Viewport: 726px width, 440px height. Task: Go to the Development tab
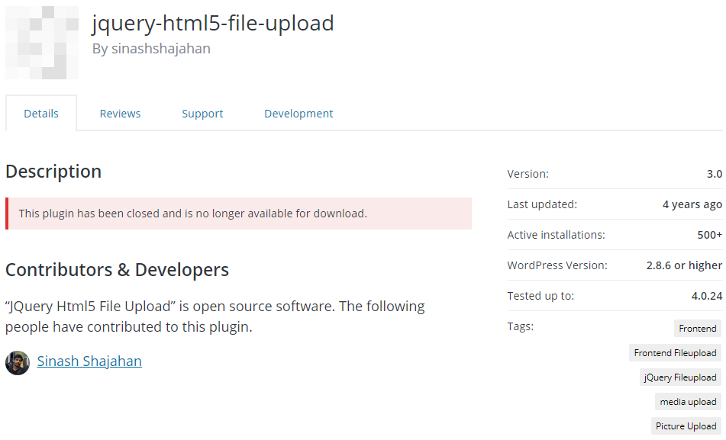click(x=298, y=114)
